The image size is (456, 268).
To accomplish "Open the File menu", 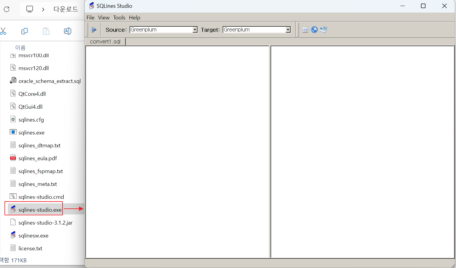I will click(x=90, y=18).
